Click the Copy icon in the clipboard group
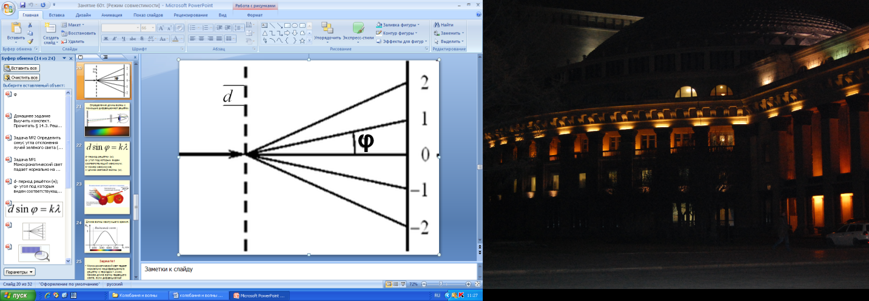This screenshot has height=301, width=869. (x=30, y=33)
